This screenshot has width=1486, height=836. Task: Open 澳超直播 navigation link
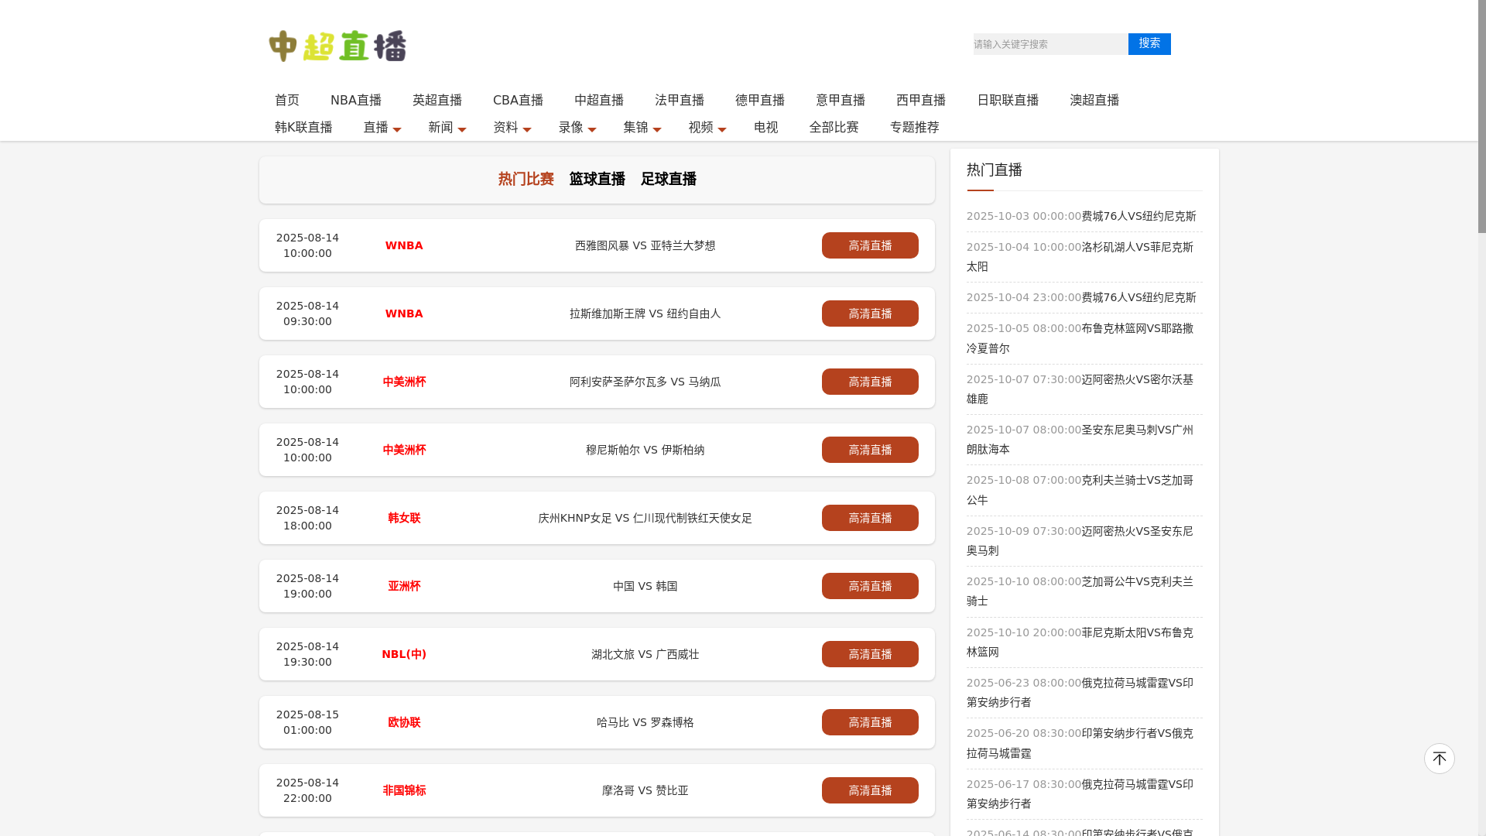[x=1094, y=100]
